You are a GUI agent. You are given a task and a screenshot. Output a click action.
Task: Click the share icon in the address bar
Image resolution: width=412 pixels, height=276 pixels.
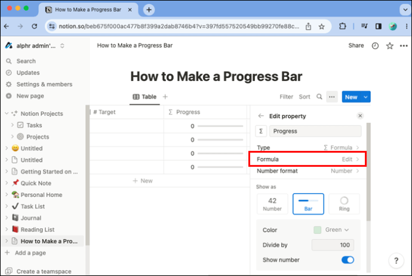click(x=308, y=26)
